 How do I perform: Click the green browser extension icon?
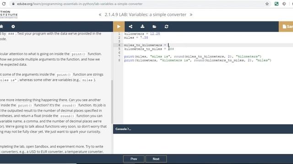[277, 4]
